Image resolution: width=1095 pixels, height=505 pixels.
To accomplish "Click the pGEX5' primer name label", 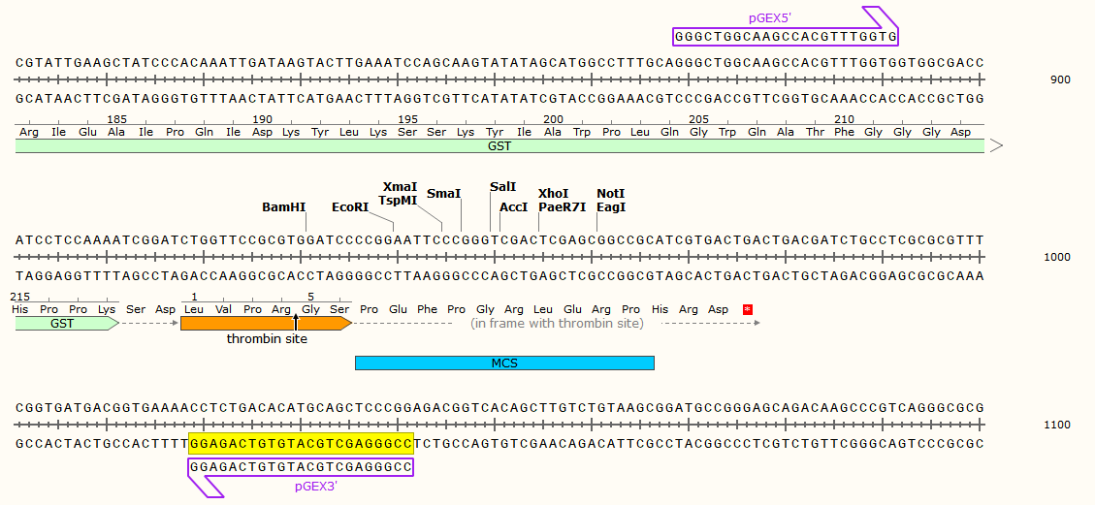I will [x=771, y=17].
